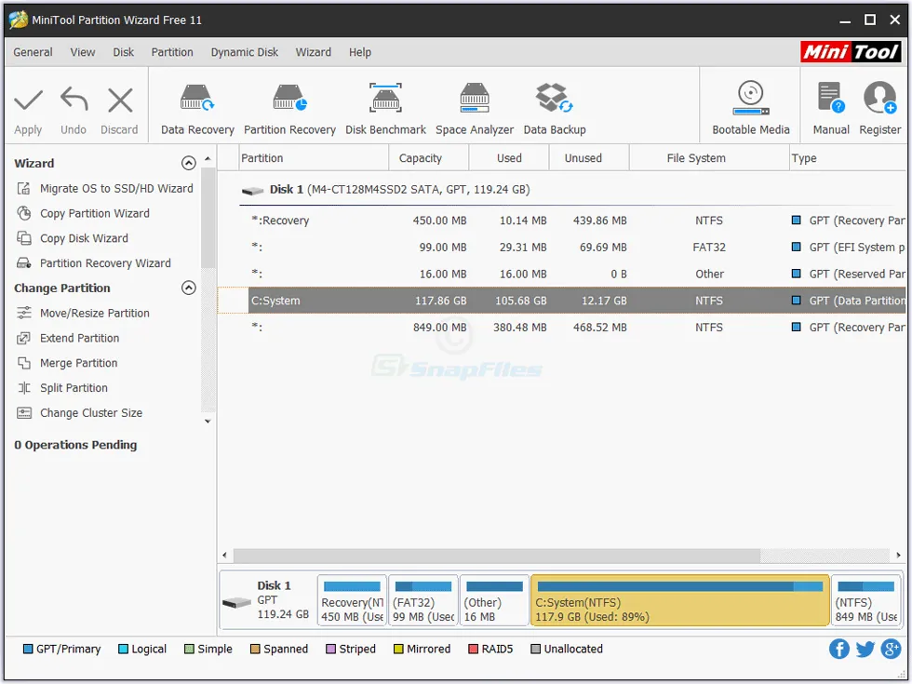
Task: Start Copy Disk Wizard
Action: click(73, 238)
